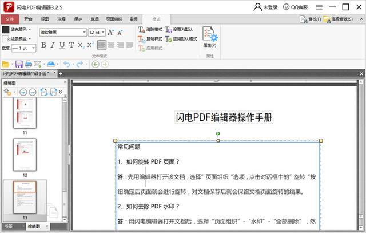Switch to 开始 ribbon tab
This screenshot has height=233, width=366.
tap(28, 19)
